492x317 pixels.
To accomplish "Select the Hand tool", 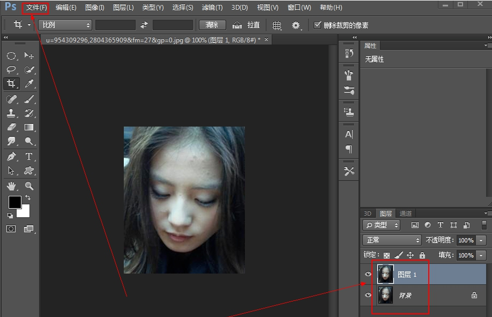I will 11,186.
